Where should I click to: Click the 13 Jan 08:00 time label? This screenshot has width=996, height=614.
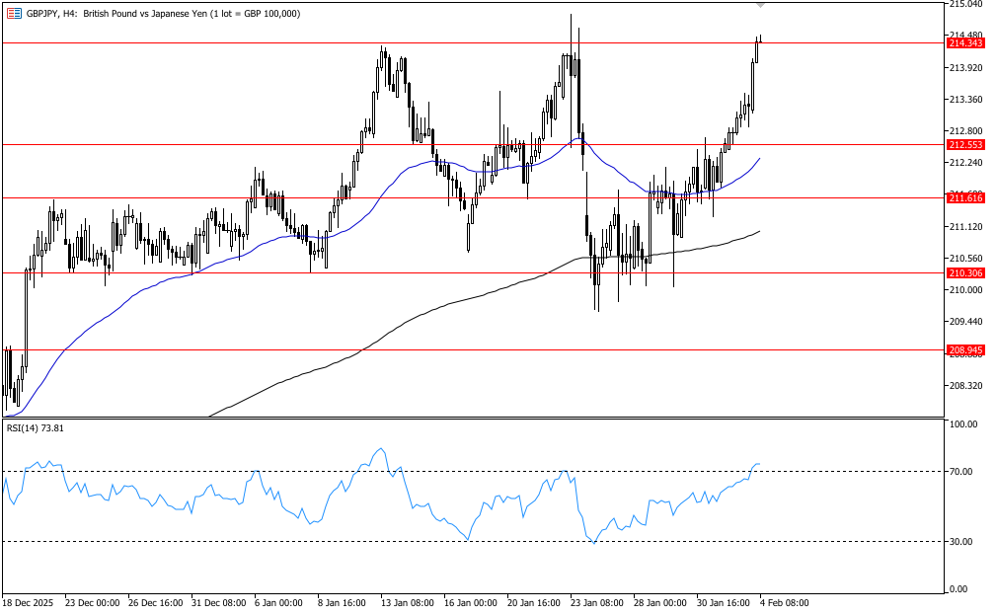tap(406, 602)
